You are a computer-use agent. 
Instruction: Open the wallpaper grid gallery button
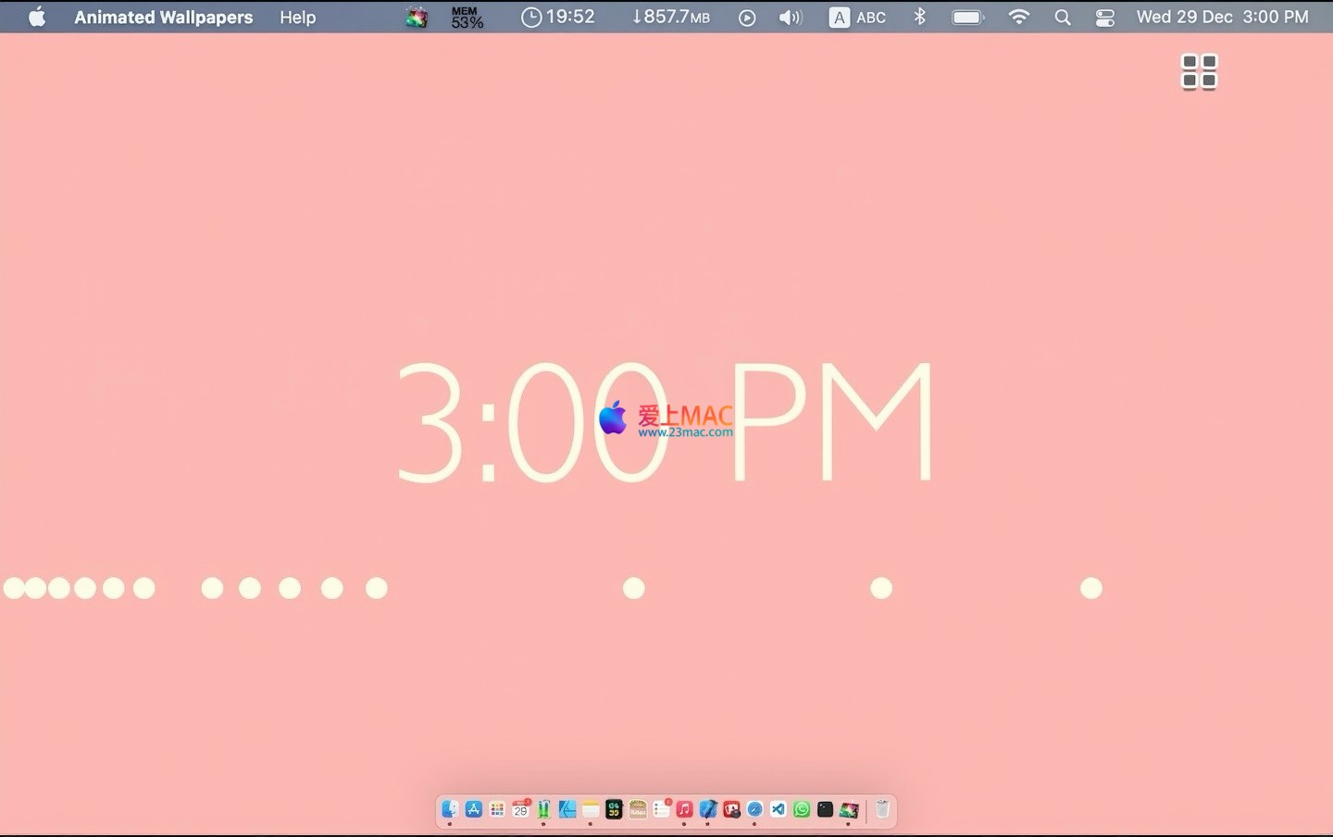pyautogui.click(x=1199, y=71)
